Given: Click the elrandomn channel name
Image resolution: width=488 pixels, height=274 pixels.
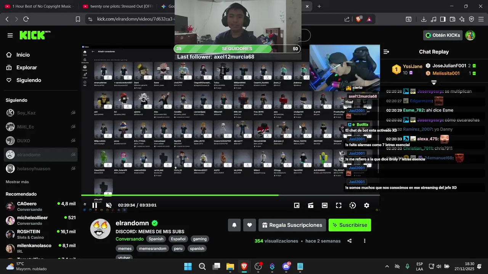Looking at the screenshot, I should [x=132, y=223].
